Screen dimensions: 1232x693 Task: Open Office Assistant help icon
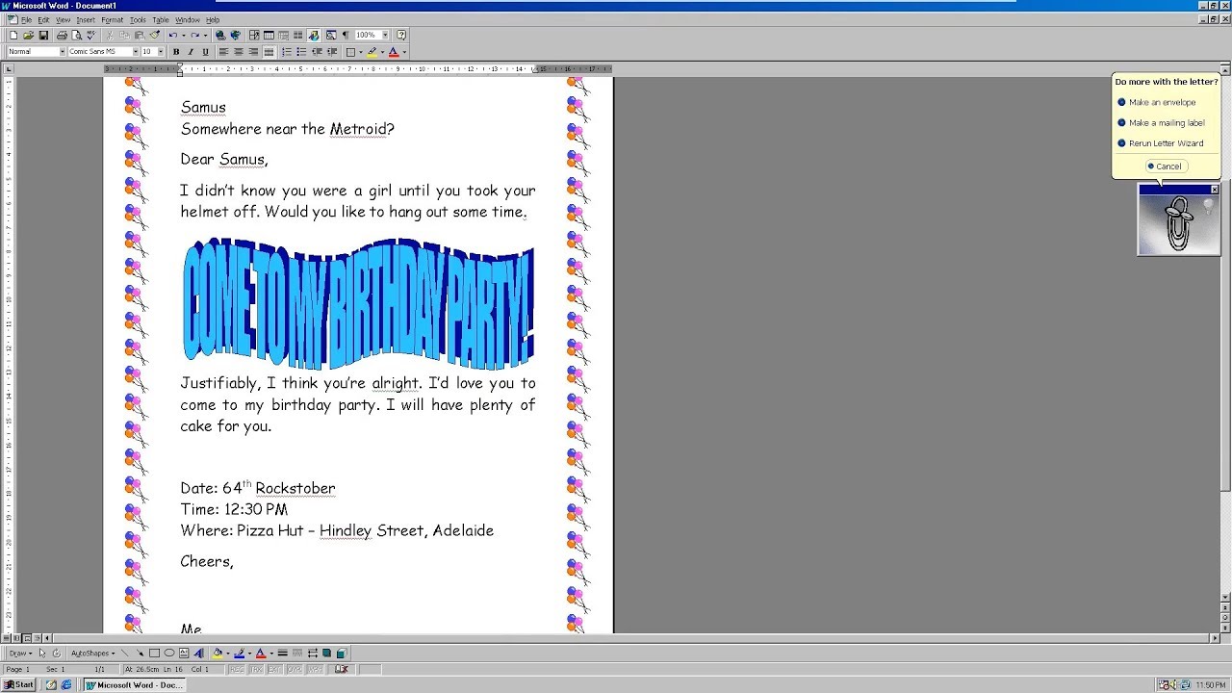[401, 36]
